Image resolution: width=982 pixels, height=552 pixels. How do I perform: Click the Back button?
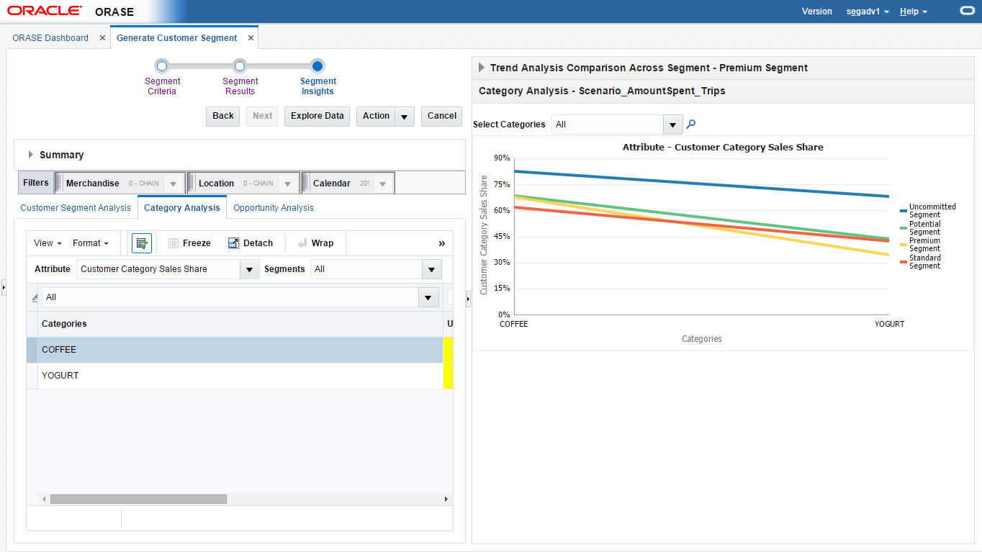[223, 116]
